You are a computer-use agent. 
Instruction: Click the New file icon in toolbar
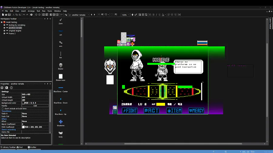coord(3,15)
